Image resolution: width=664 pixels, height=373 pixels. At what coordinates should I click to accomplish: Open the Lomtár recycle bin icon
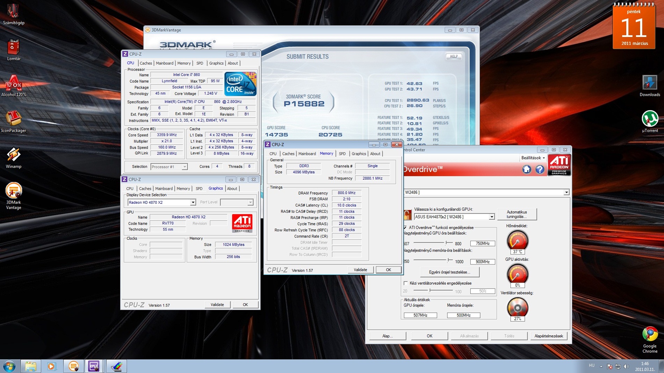click(14, 50)
